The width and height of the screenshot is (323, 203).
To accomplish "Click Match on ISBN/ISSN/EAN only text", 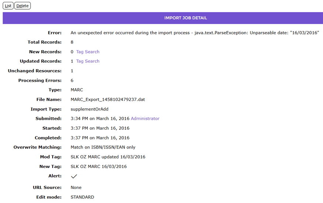I will (x=103, y=147).
